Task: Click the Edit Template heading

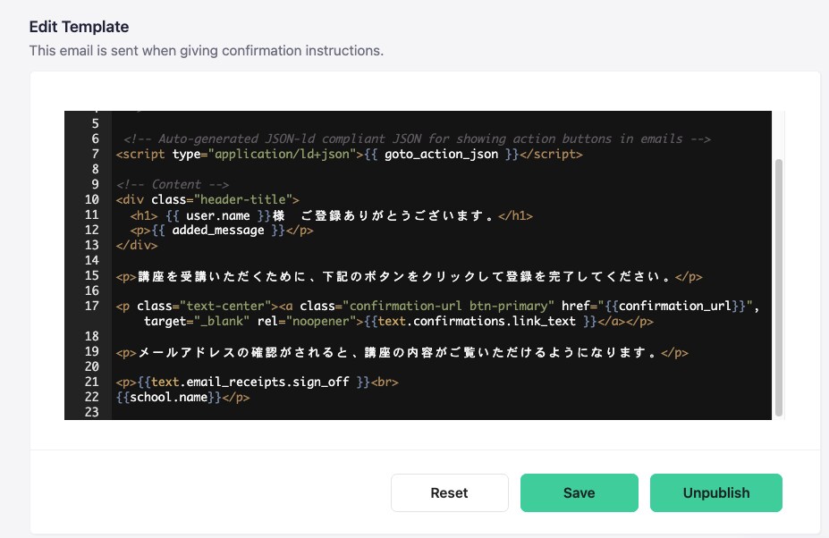Action: [x=80, y=27]
